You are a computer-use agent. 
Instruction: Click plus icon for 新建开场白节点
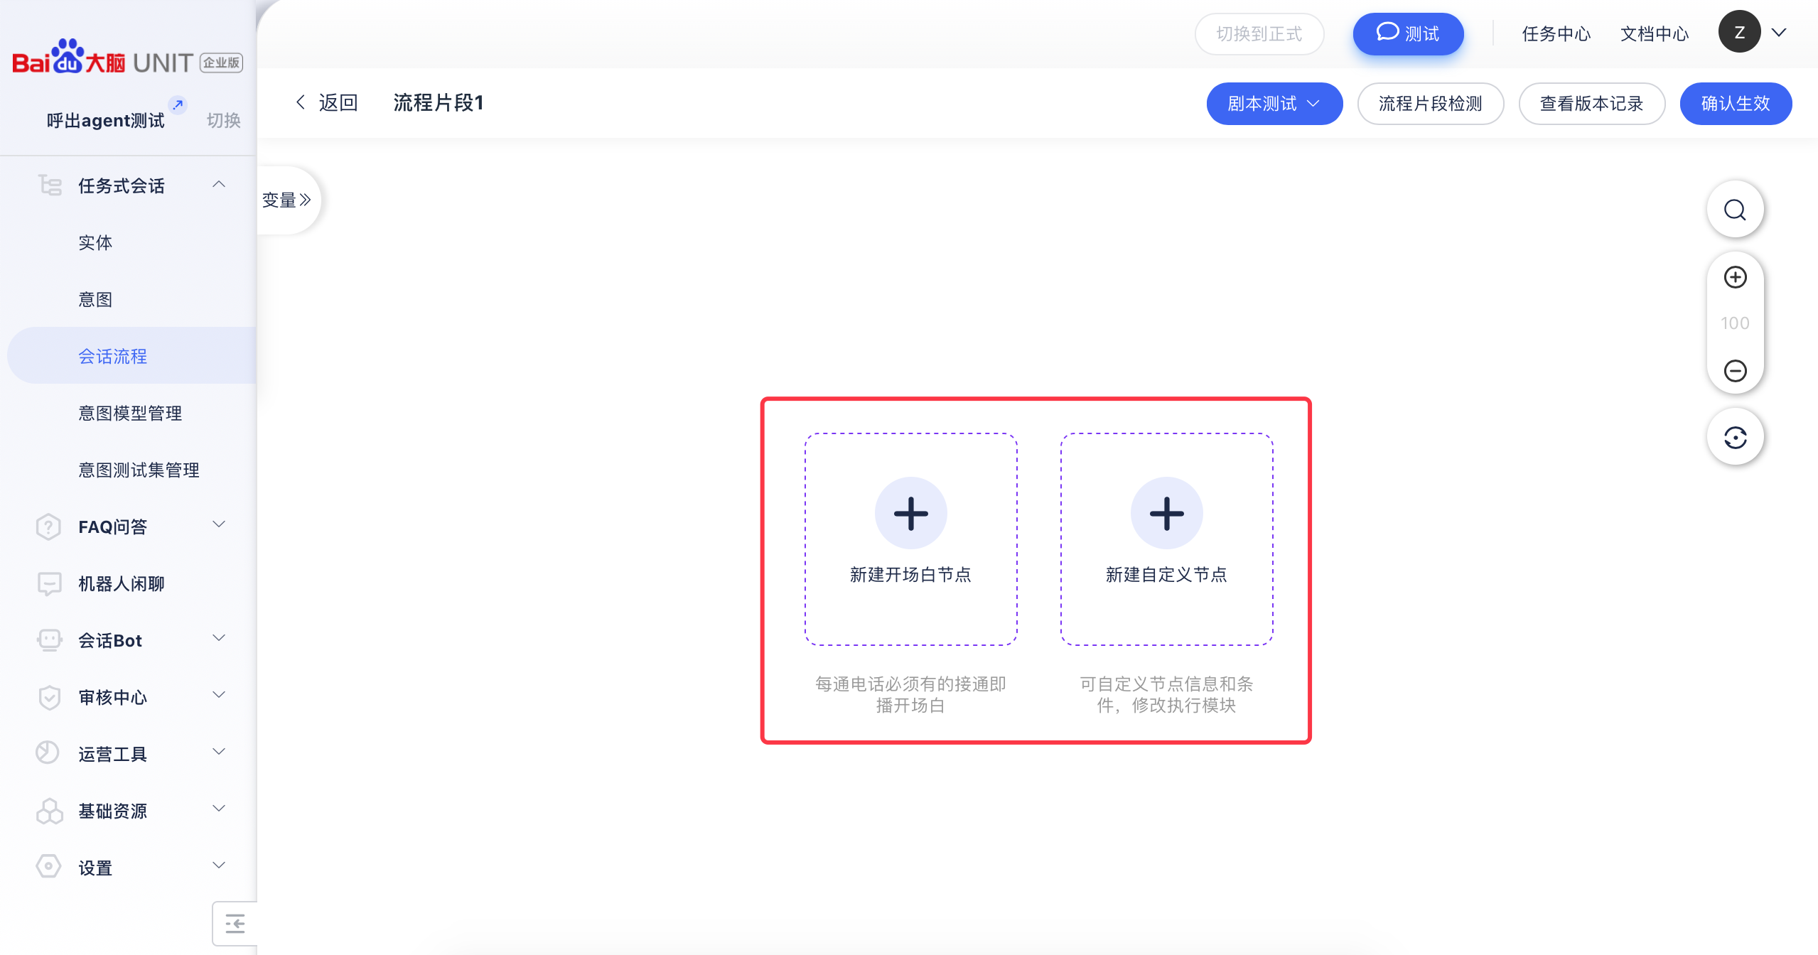click(910, 513)
